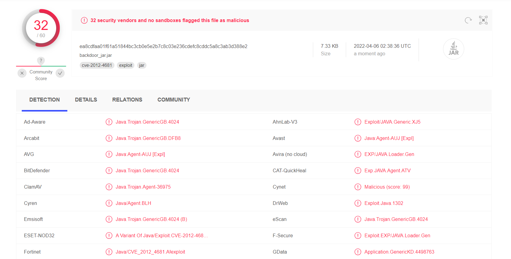Click the AVG detection alert icon

pyautogui.click(x=109, y=154)
